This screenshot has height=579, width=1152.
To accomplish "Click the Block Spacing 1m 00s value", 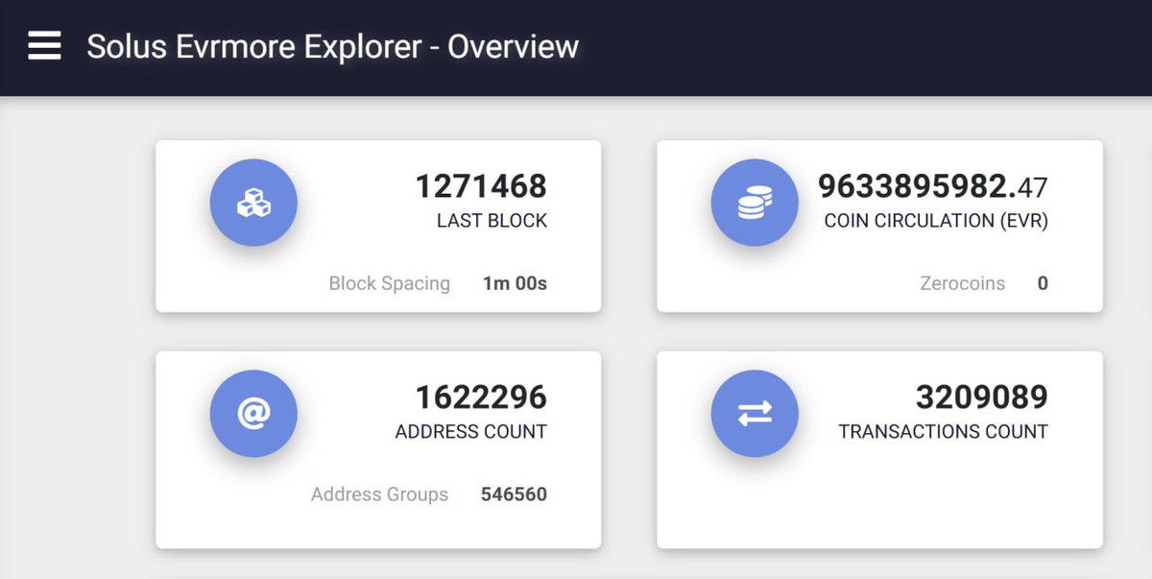I will 514,283.
